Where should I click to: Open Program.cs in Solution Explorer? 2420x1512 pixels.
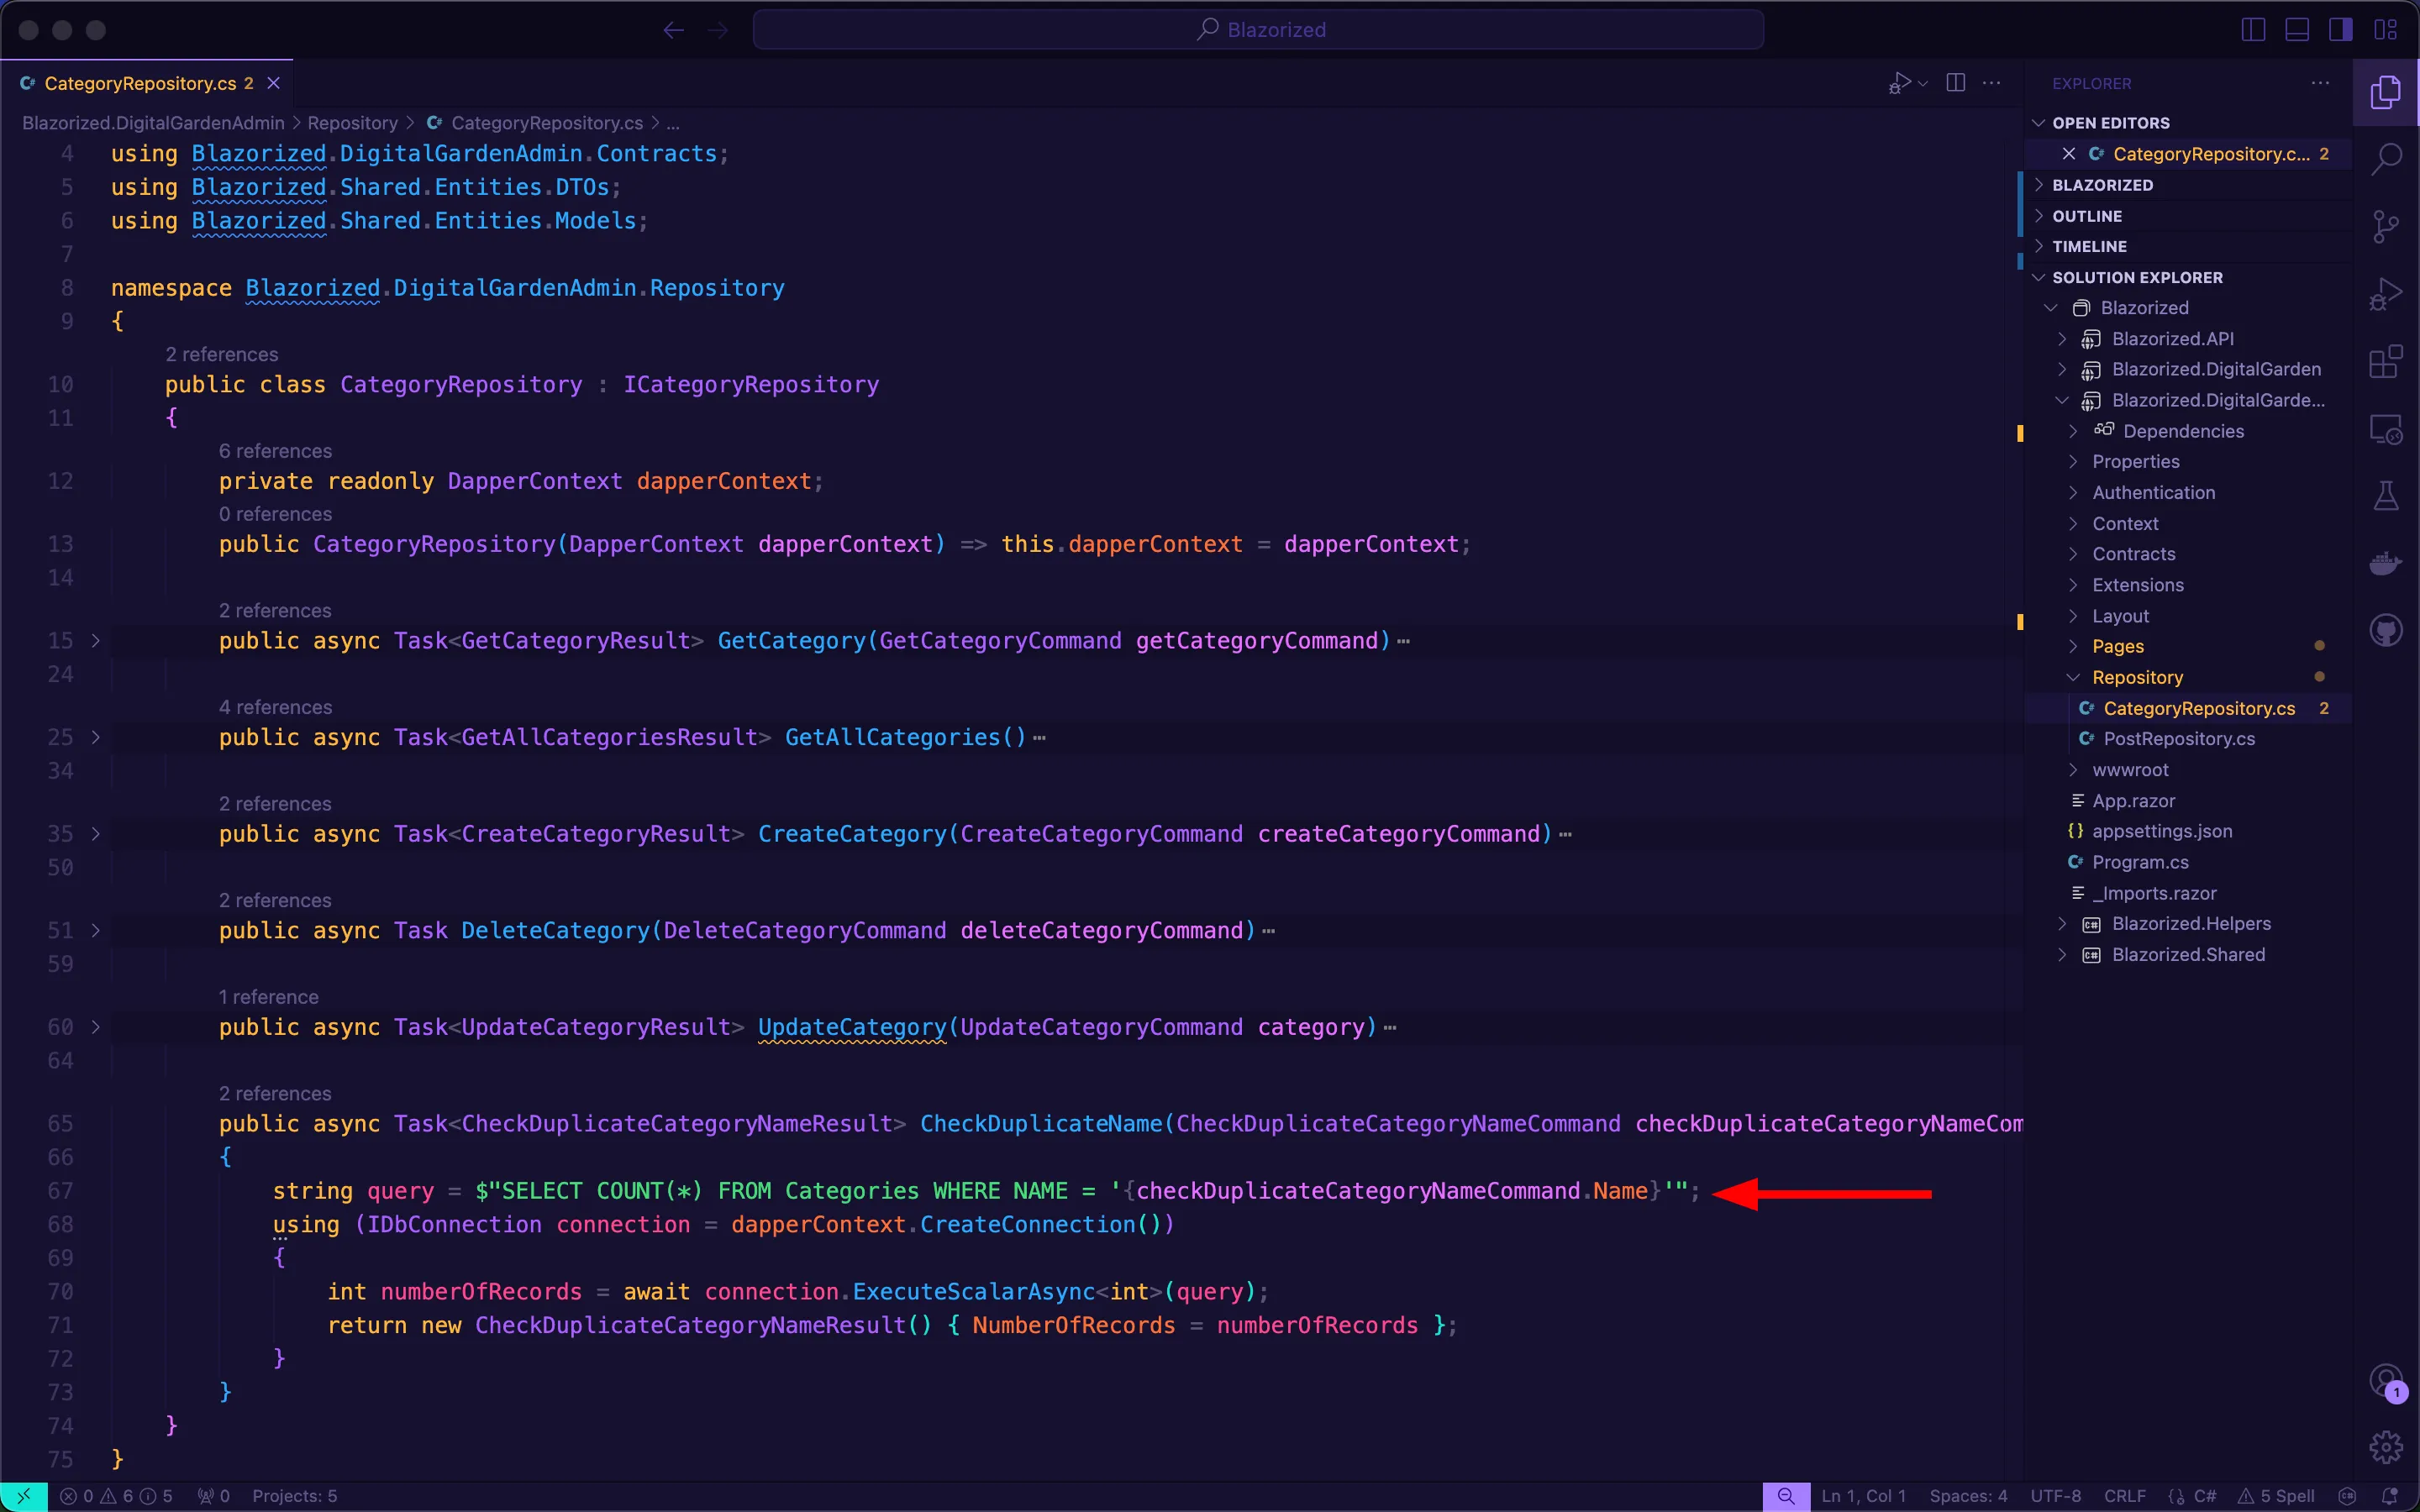[2187, 862]
